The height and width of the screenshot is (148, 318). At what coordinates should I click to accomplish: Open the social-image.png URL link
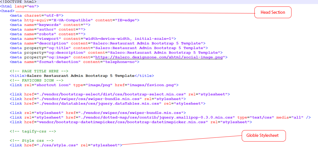pos(159,57)
